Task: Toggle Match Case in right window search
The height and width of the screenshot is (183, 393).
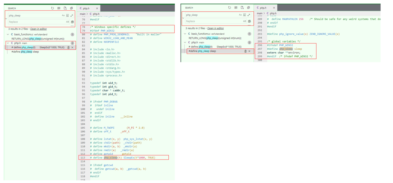Action: pyautogui.click(x=240, y=15)
